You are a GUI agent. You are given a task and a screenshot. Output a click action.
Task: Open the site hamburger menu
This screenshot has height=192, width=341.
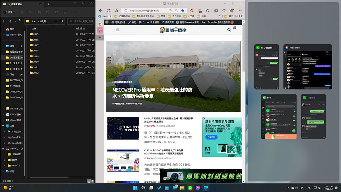pos(117,30)
